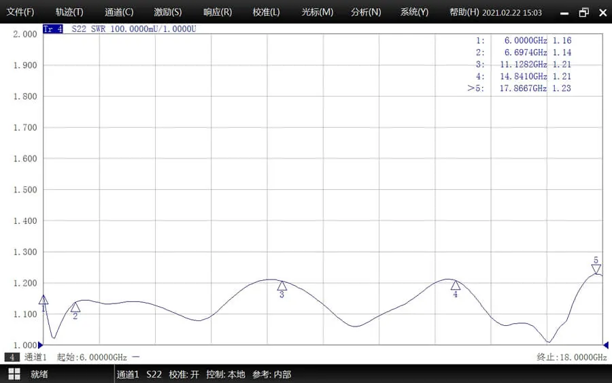Click the status bar S22 entry
The height and width of the screenshot is (383, 612).
[154, 374]
